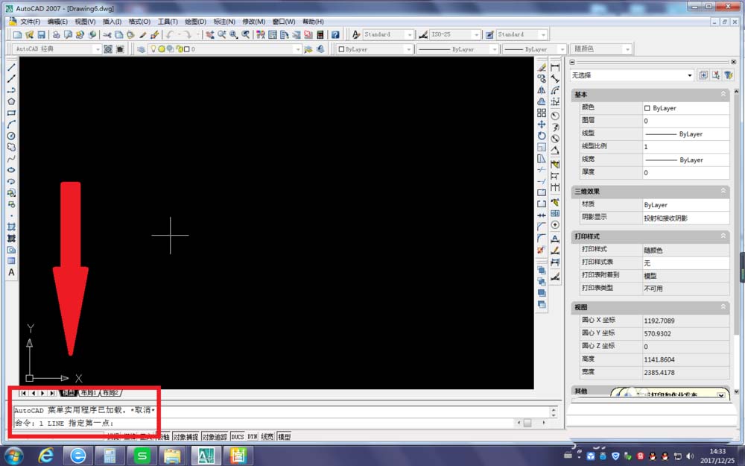Click the New drawing icon
Screen dimensions: 745x466
click(18, 35)
